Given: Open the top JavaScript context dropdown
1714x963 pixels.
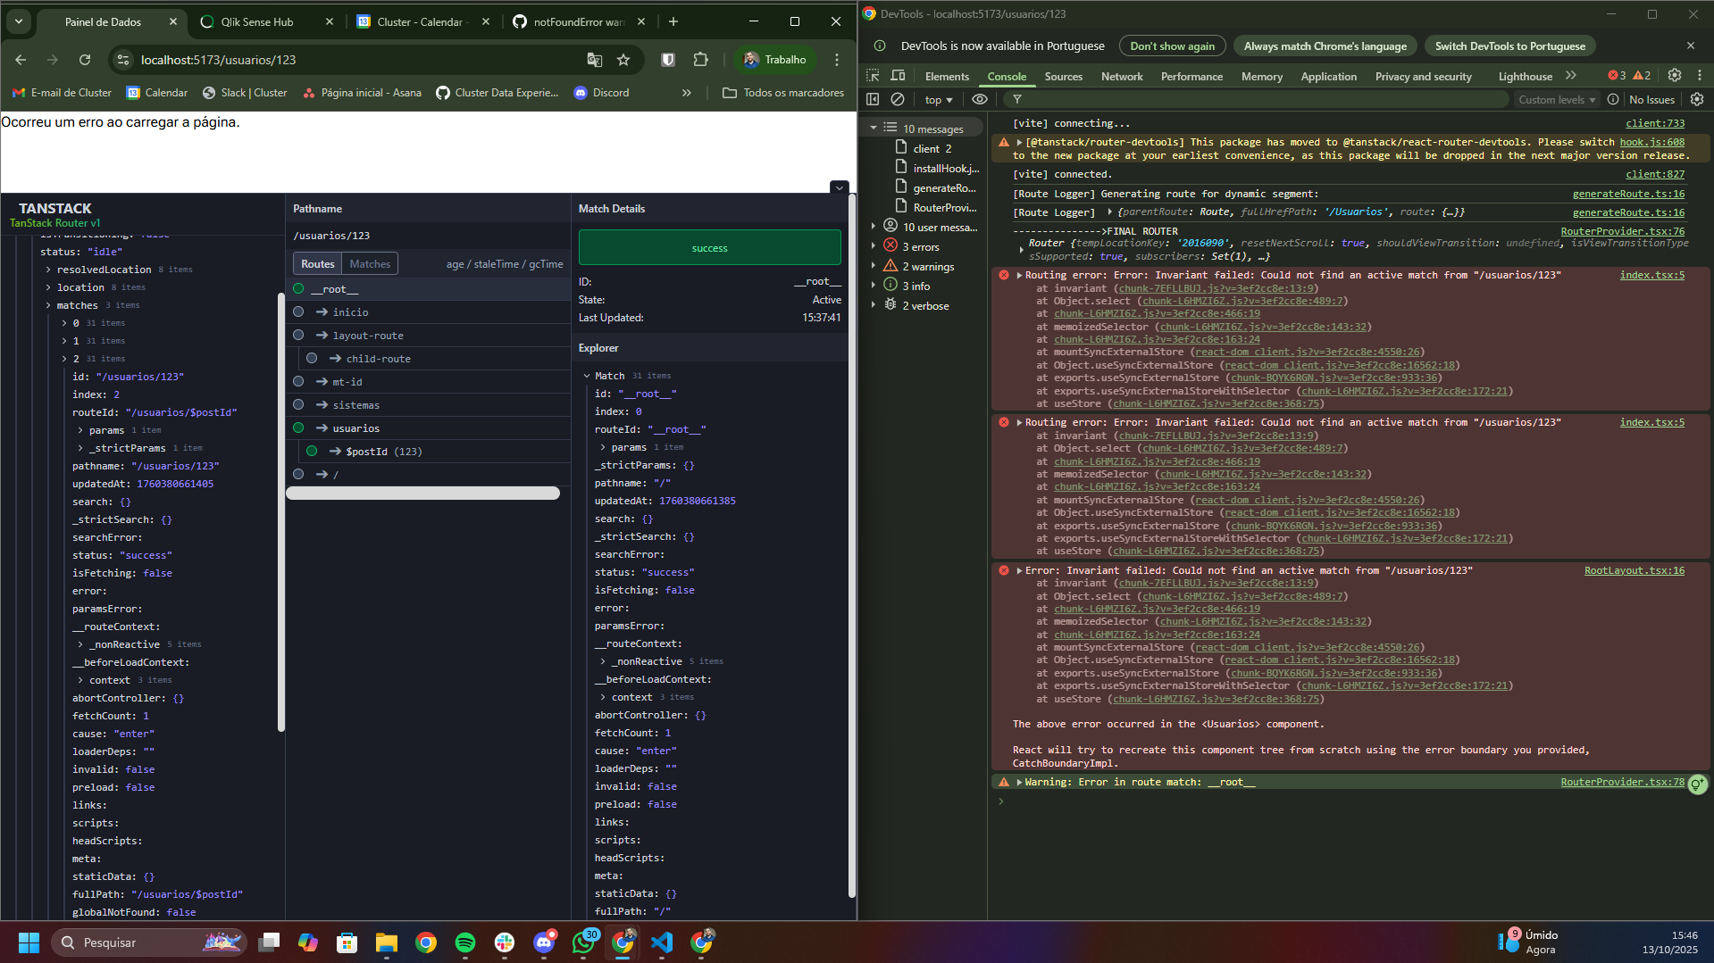Looking at the screenshot, I should [939, 99].
